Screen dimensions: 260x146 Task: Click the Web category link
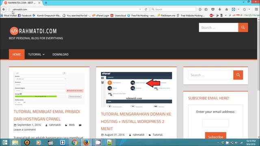71,125
